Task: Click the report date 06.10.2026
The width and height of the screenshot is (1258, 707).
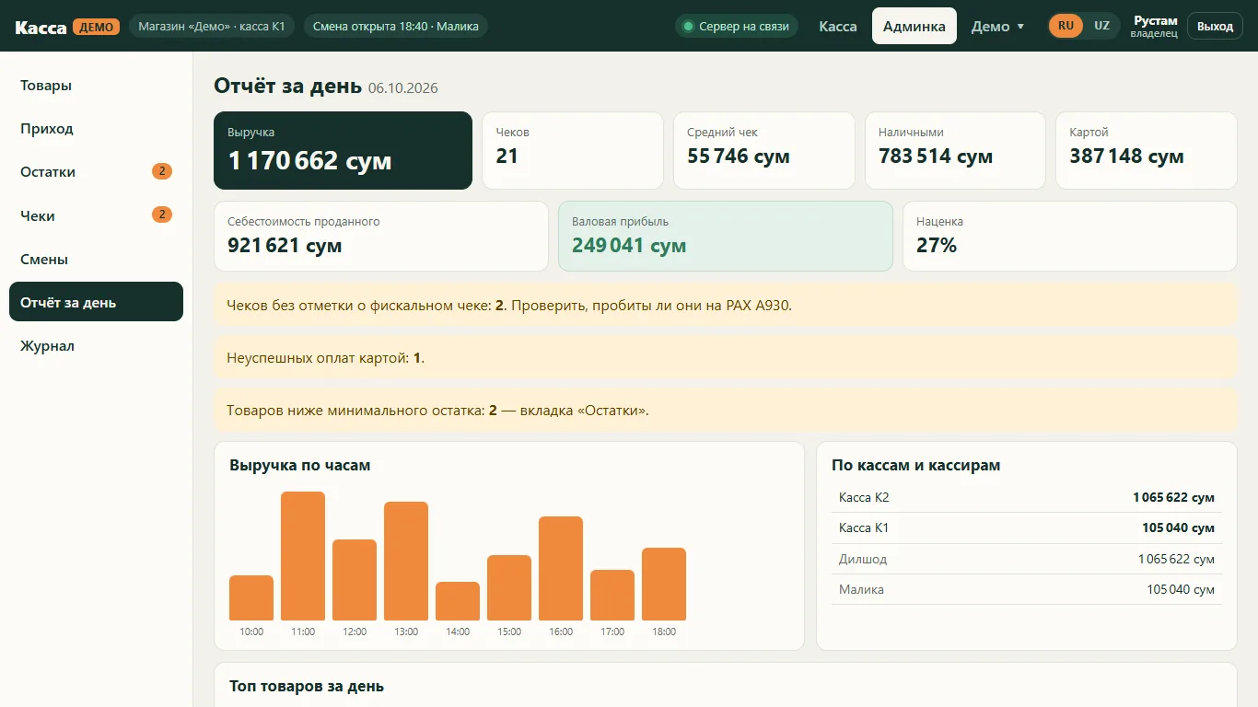Action: (403, 88)
